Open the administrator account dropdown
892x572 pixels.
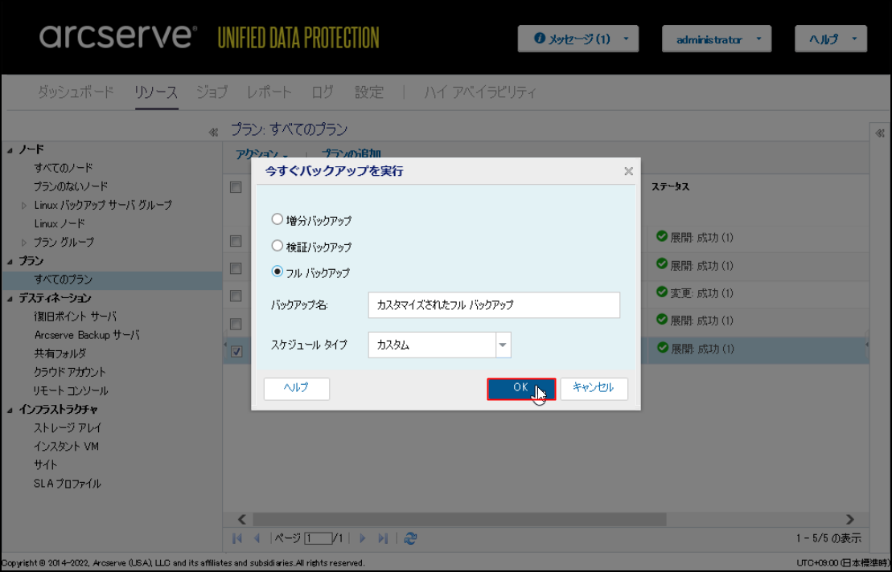point(716,39)
